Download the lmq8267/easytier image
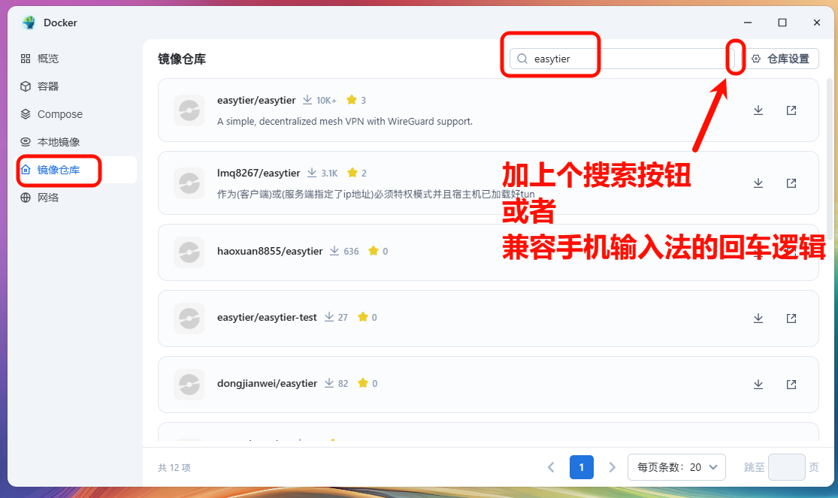 [758, 183]
